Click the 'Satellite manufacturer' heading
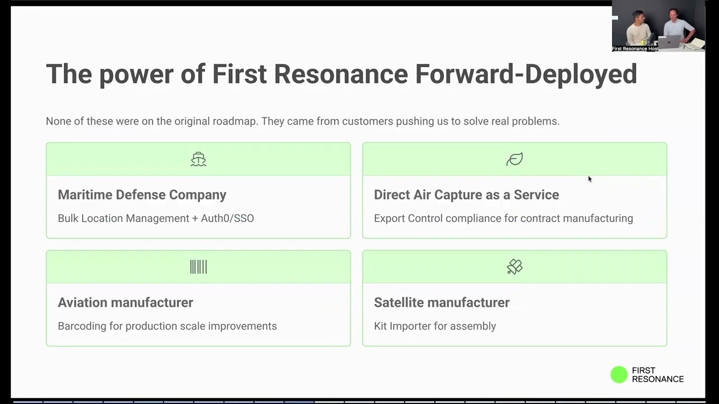The width and height of the screenshot is (719, 404). point(442,302)
